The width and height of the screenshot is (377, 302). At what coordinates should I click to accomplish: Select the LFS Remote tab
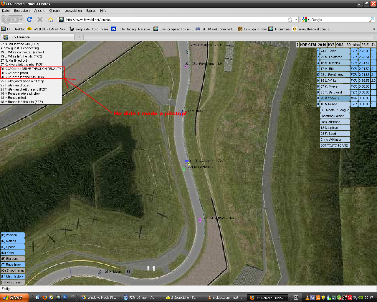tap(37, 37)
